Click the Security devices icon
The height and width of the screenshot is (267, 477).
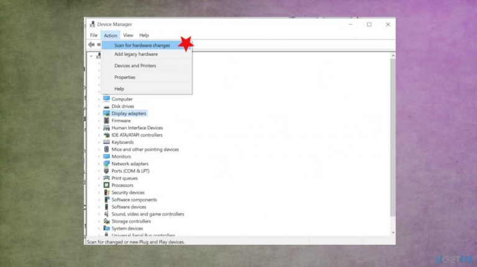[x=106, y=192]
